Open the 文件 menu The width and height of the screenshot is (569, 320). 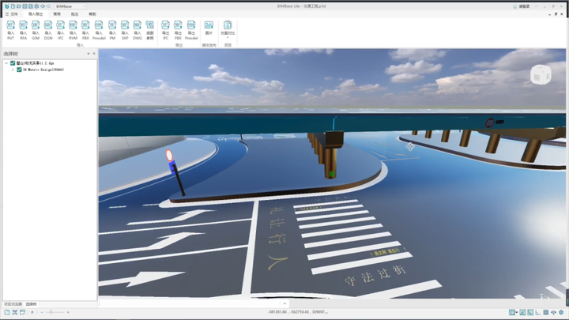click(12, 14)
